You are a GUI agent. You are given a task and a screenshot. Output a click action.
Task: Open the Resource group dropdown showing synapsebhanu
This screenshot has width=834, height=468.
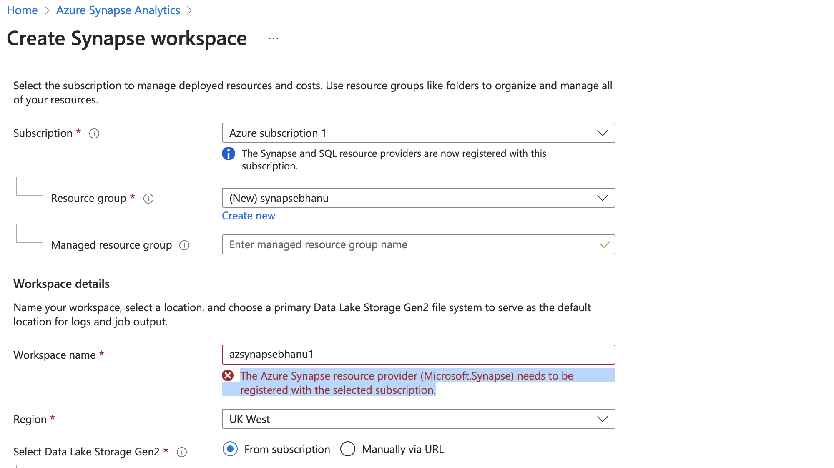tap(418, 198)
